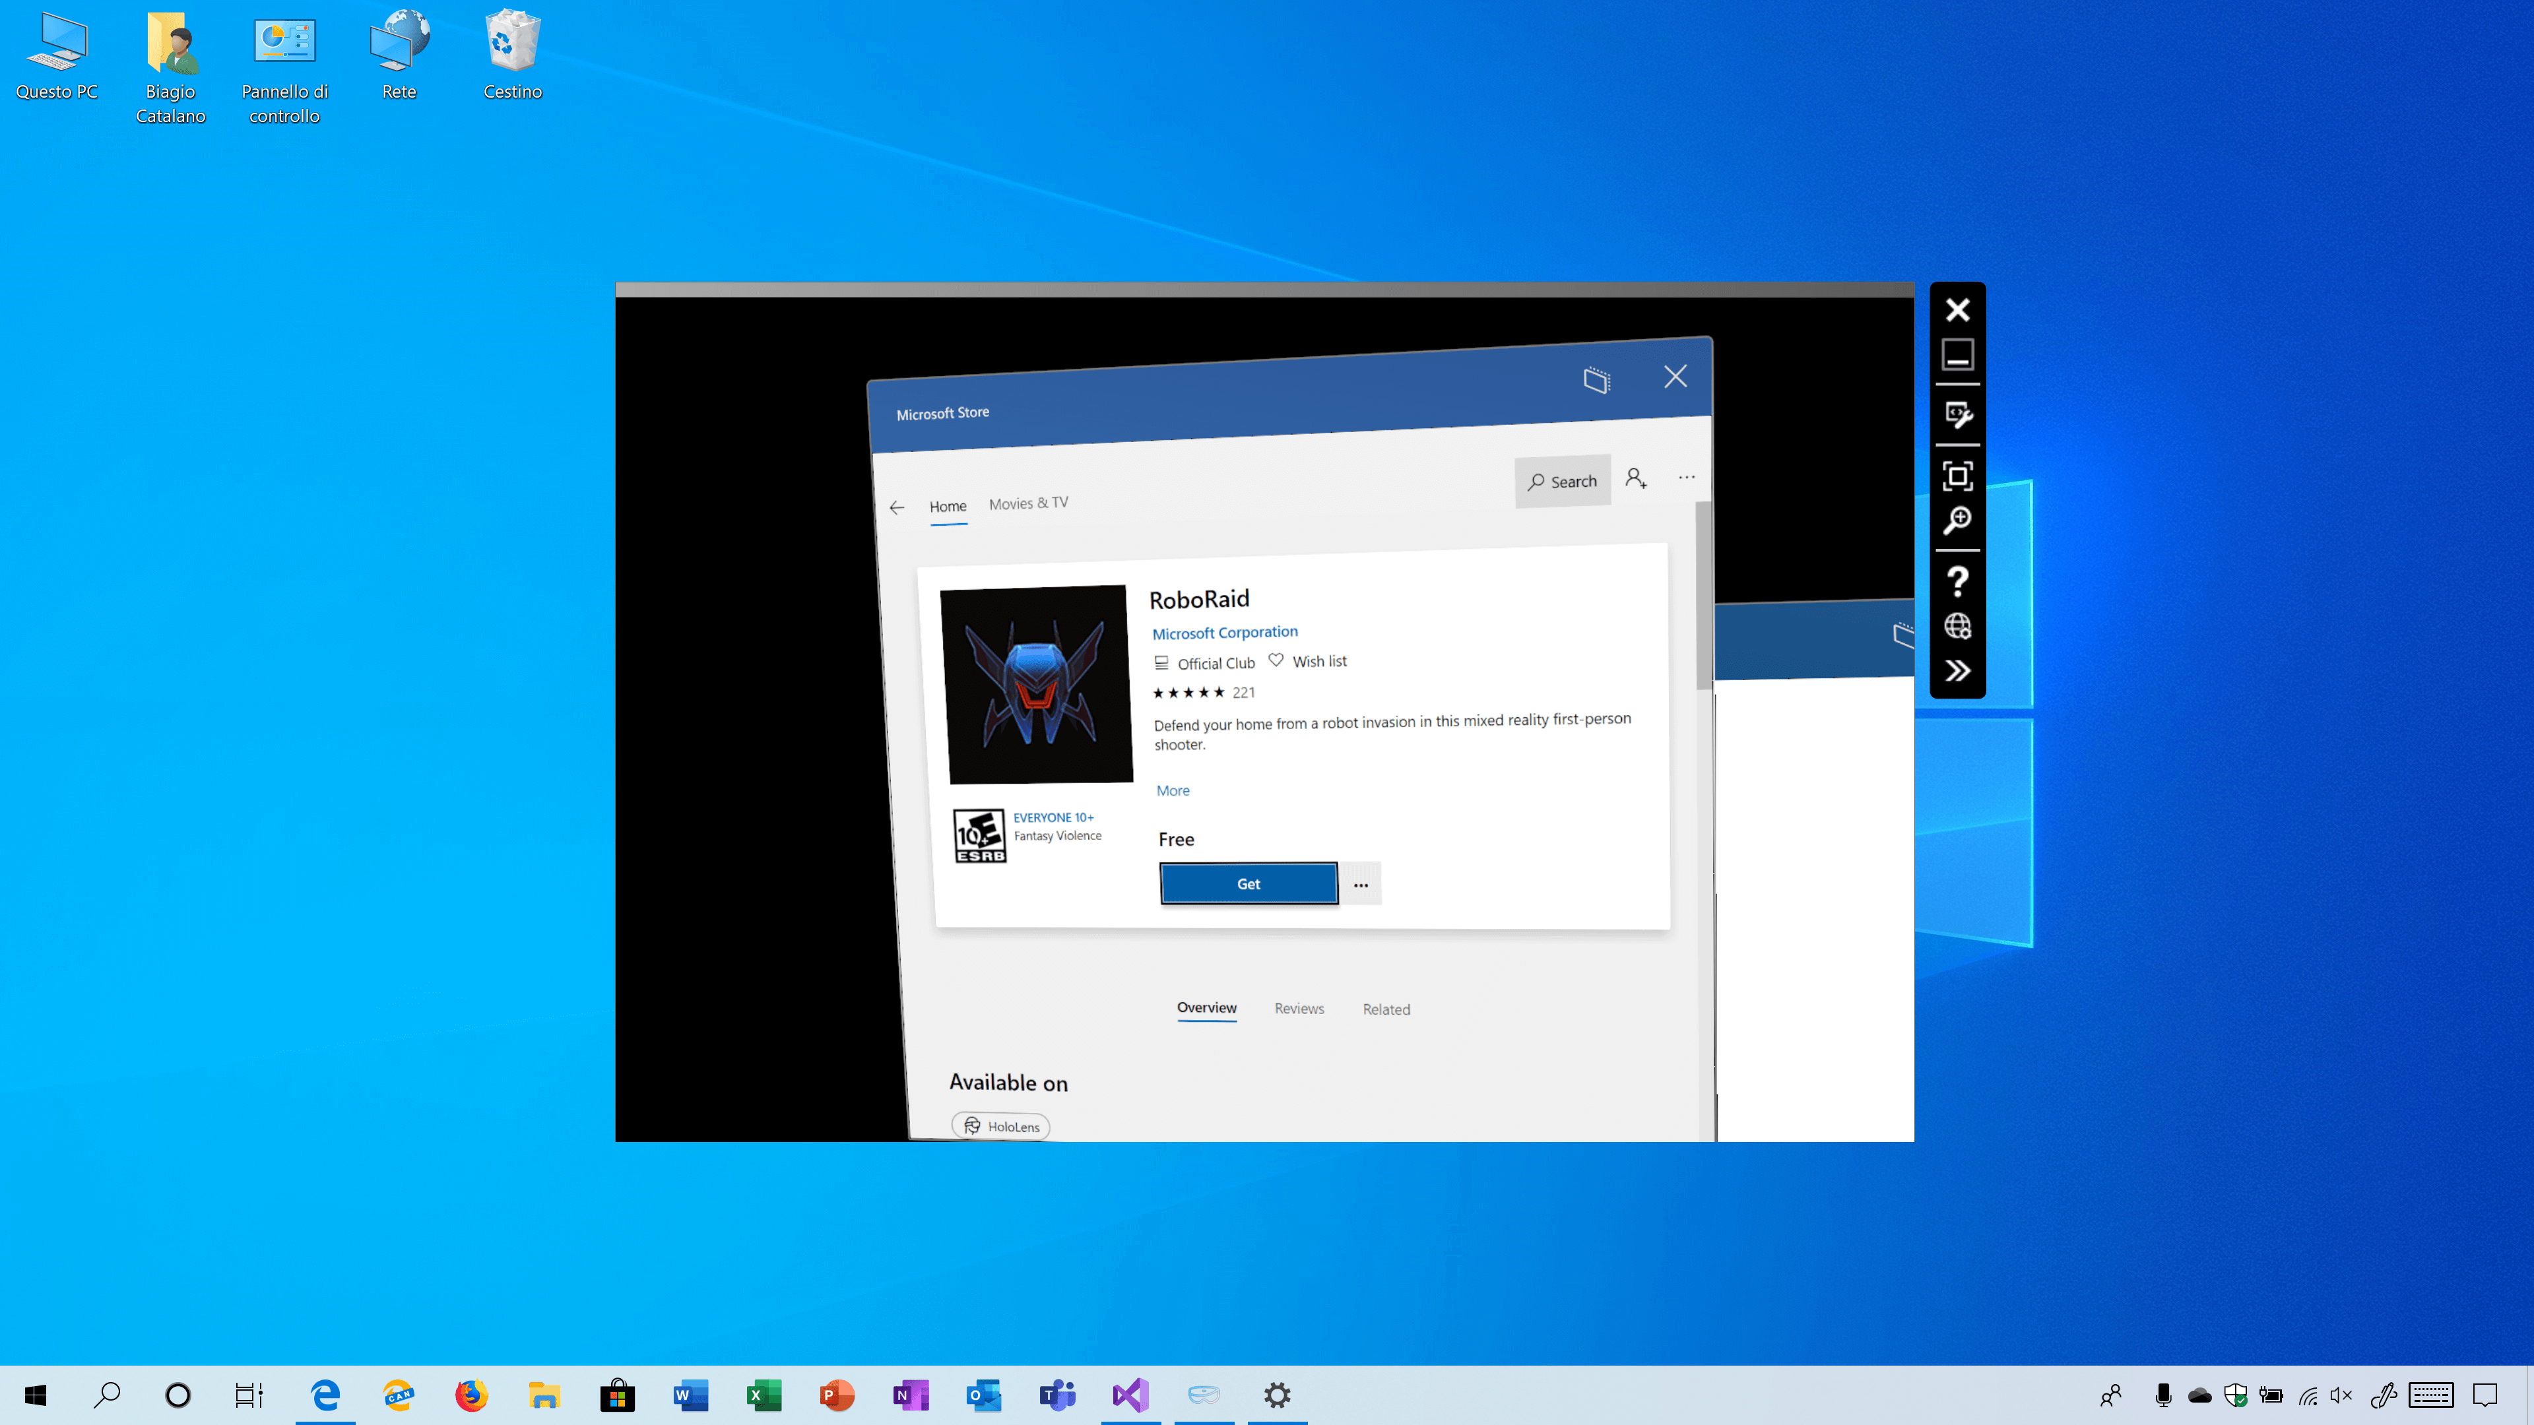Open the Zoom tool in emulator toolbar

click(x=1957, y=521)
